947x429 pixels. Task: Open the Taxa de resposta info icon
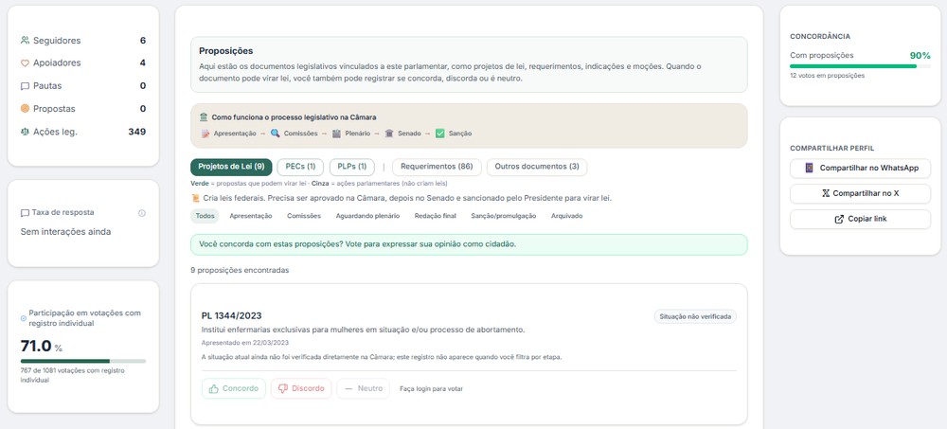tap(142, 213)
